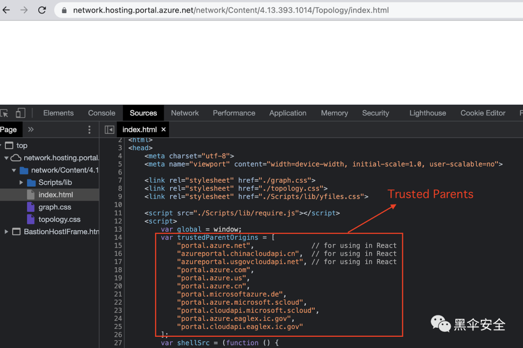Open the Performance tab

[234, 113]
